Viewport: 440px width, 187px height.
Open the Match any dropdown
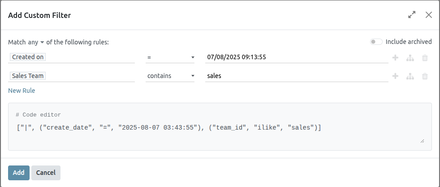[x=36, y=42]
